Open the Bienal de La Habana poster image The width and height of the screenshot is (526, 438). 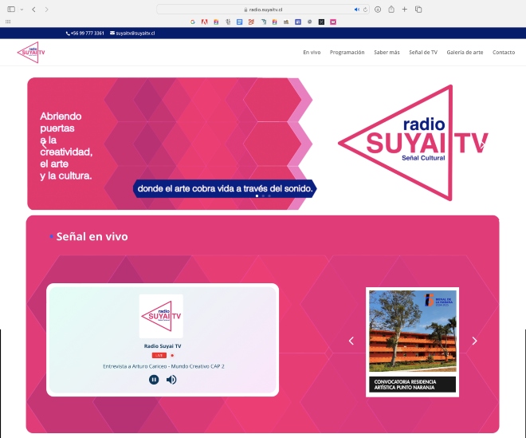[x=413, y=331]
